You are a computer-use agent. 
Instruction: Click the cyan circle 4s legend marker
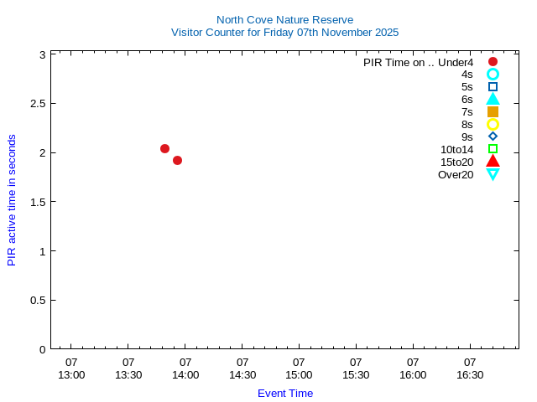click(x=493, y=75)
